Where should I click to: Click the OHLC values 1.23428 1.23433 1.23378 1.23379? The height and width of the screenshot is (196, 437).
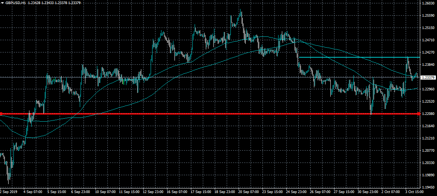(x=54, y=3)
